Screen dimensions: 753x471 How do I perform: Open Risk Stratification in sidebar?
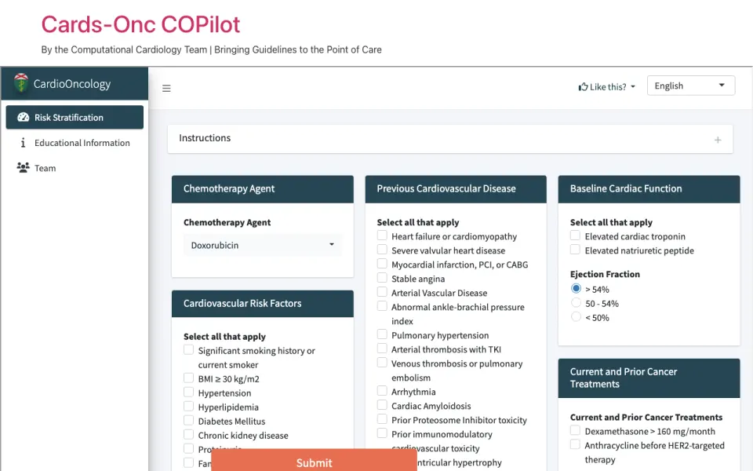coord(75,117)
